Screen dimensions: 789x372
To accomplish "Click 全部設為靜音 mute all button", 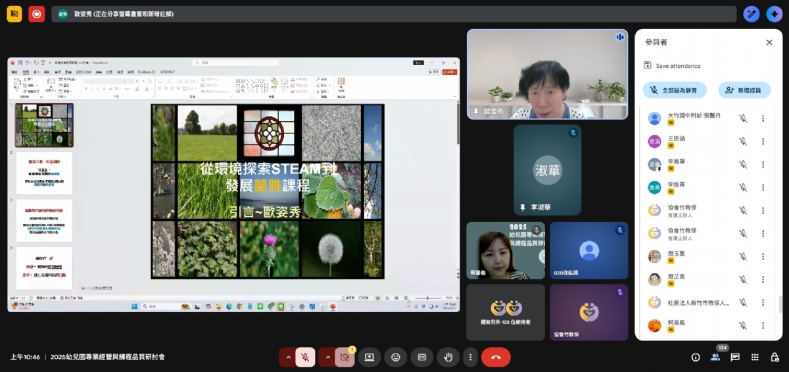I will (674, 90).
